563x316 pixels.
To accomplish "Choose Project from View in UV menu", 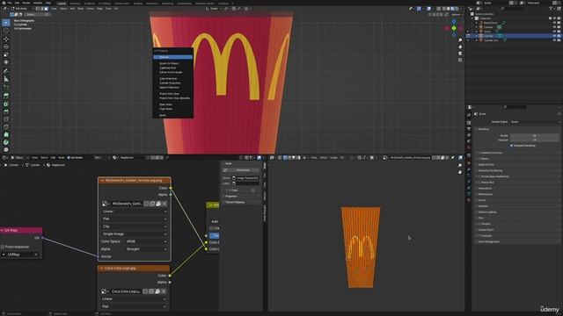I will [x=172, y=94].
